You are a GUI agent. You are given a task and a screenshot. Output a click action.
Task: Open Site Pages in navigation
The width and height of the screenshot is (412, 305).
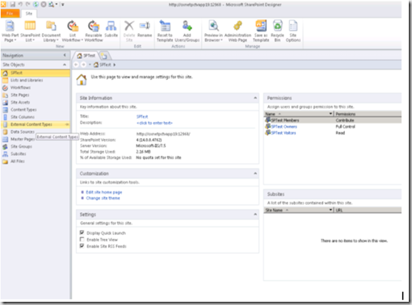(36, 95)
